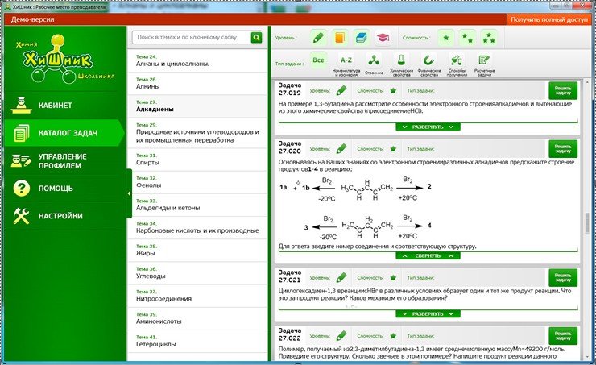This screenshot has height=365, width=596.
Task: Click difficulty star in task 27.021
Action: click(393, 277)
